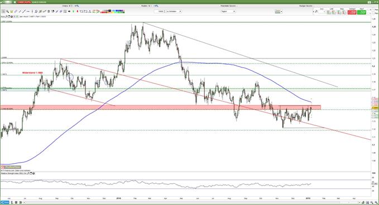Screen dimensions: 379x205
Task: Select the green up arrow marker
Action: (73, 11)
